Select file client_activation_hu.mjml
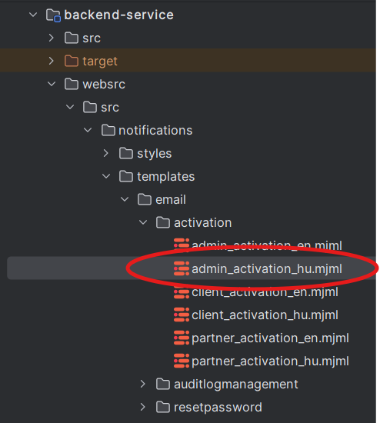This screenshot has width=380, height=423. coord(265,315)
